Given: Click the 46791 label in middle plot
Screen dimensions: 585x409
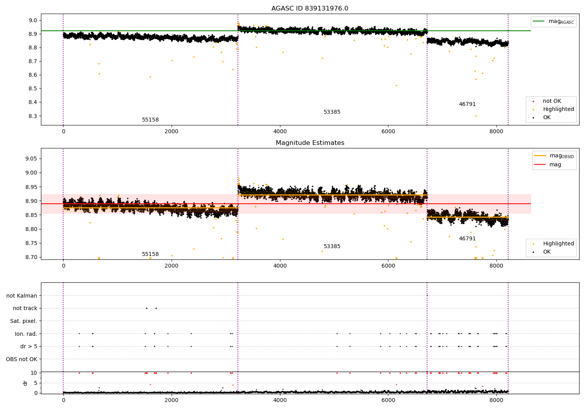Looking at the screenshot, I should [467, 239].
